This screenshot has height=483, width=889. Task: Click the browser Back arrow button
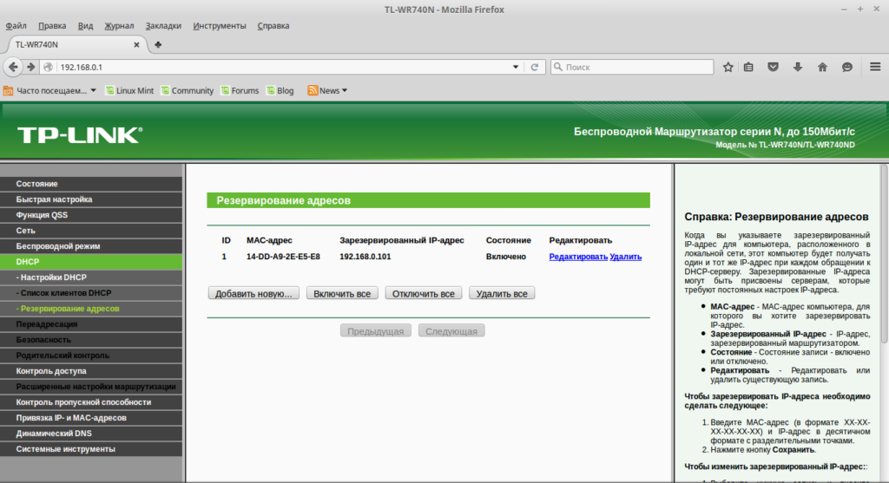pos(13,67)
